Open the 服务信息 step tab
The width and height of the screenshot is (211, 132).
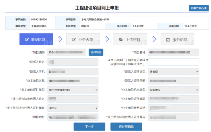177,39
